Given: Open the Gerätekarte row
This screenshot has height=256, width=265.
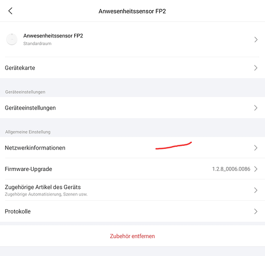Looking at the screenshot, I should tap(132, 68).
